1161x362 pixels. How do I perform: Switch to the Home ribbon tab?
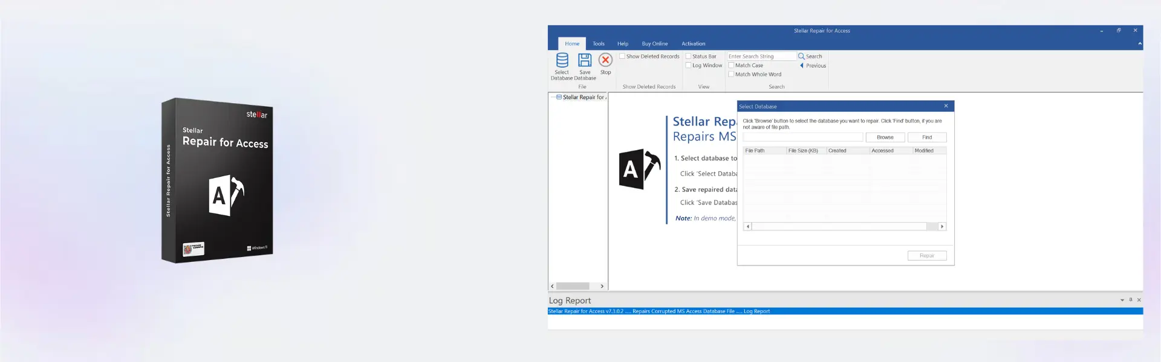tap(572, 43)
